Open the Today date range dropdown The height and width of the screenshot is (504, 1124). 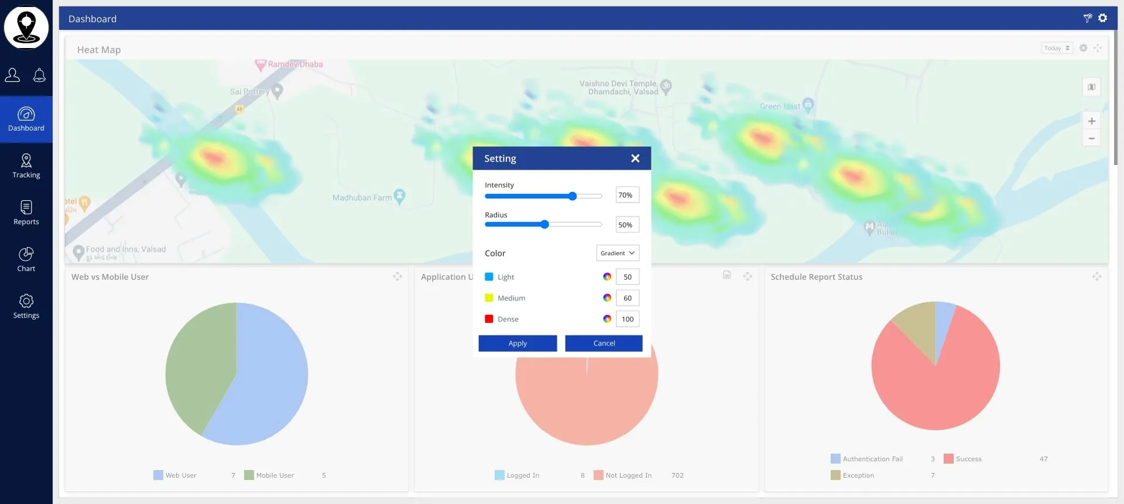(x=1057, y=48)
